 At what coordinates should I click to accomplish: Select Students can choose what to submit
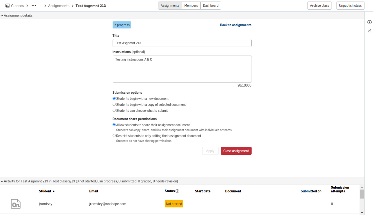[114, 111]
